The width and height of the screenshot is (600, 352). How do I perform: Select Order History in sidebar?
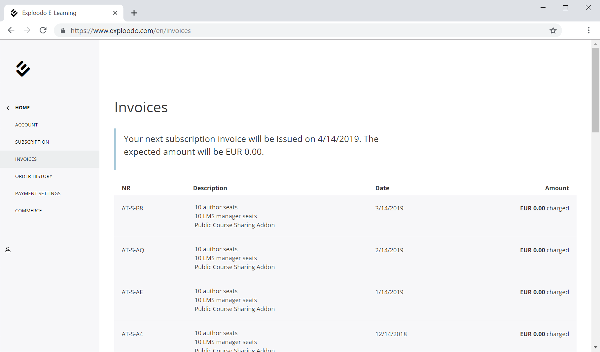tap(34, 176)
